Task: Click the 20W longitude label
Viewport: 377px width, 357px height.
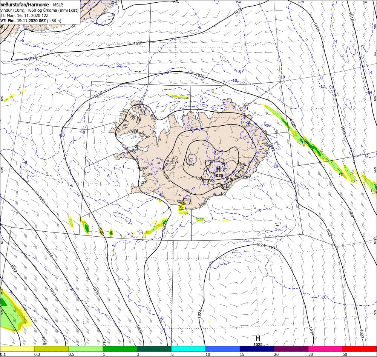Action: [x=176, y=2]
